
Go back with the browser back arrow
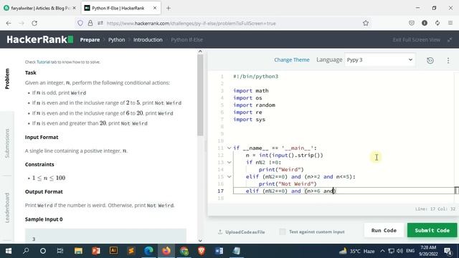tap(9, 23)
